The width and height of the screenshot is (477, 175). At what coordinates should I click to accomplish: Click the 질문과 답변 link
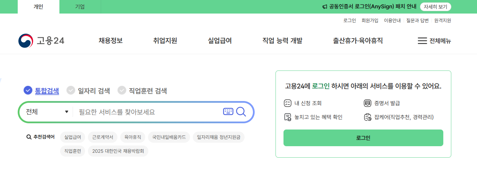[418, 20]
